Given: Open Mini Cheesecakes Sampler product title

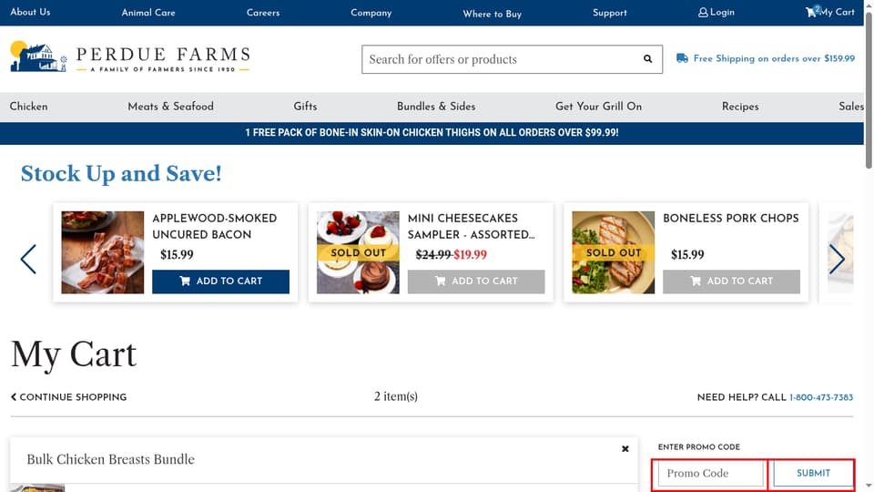Looking at the screenshot, I should (x=471, y=227).
